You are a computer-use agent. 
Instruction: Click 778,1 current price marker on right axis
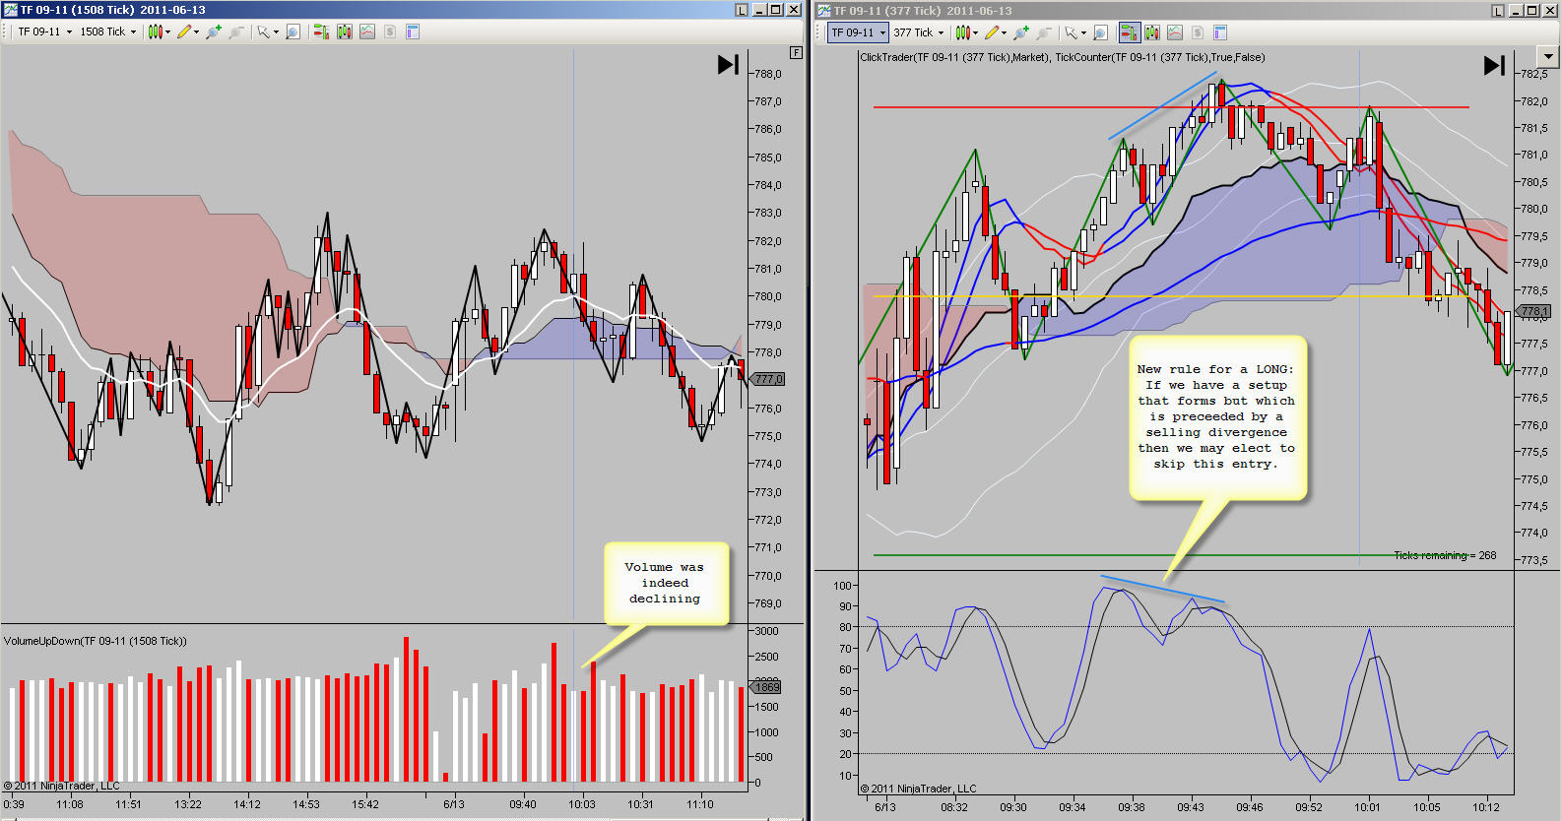pyautogui.click(x=1533, y=311)
